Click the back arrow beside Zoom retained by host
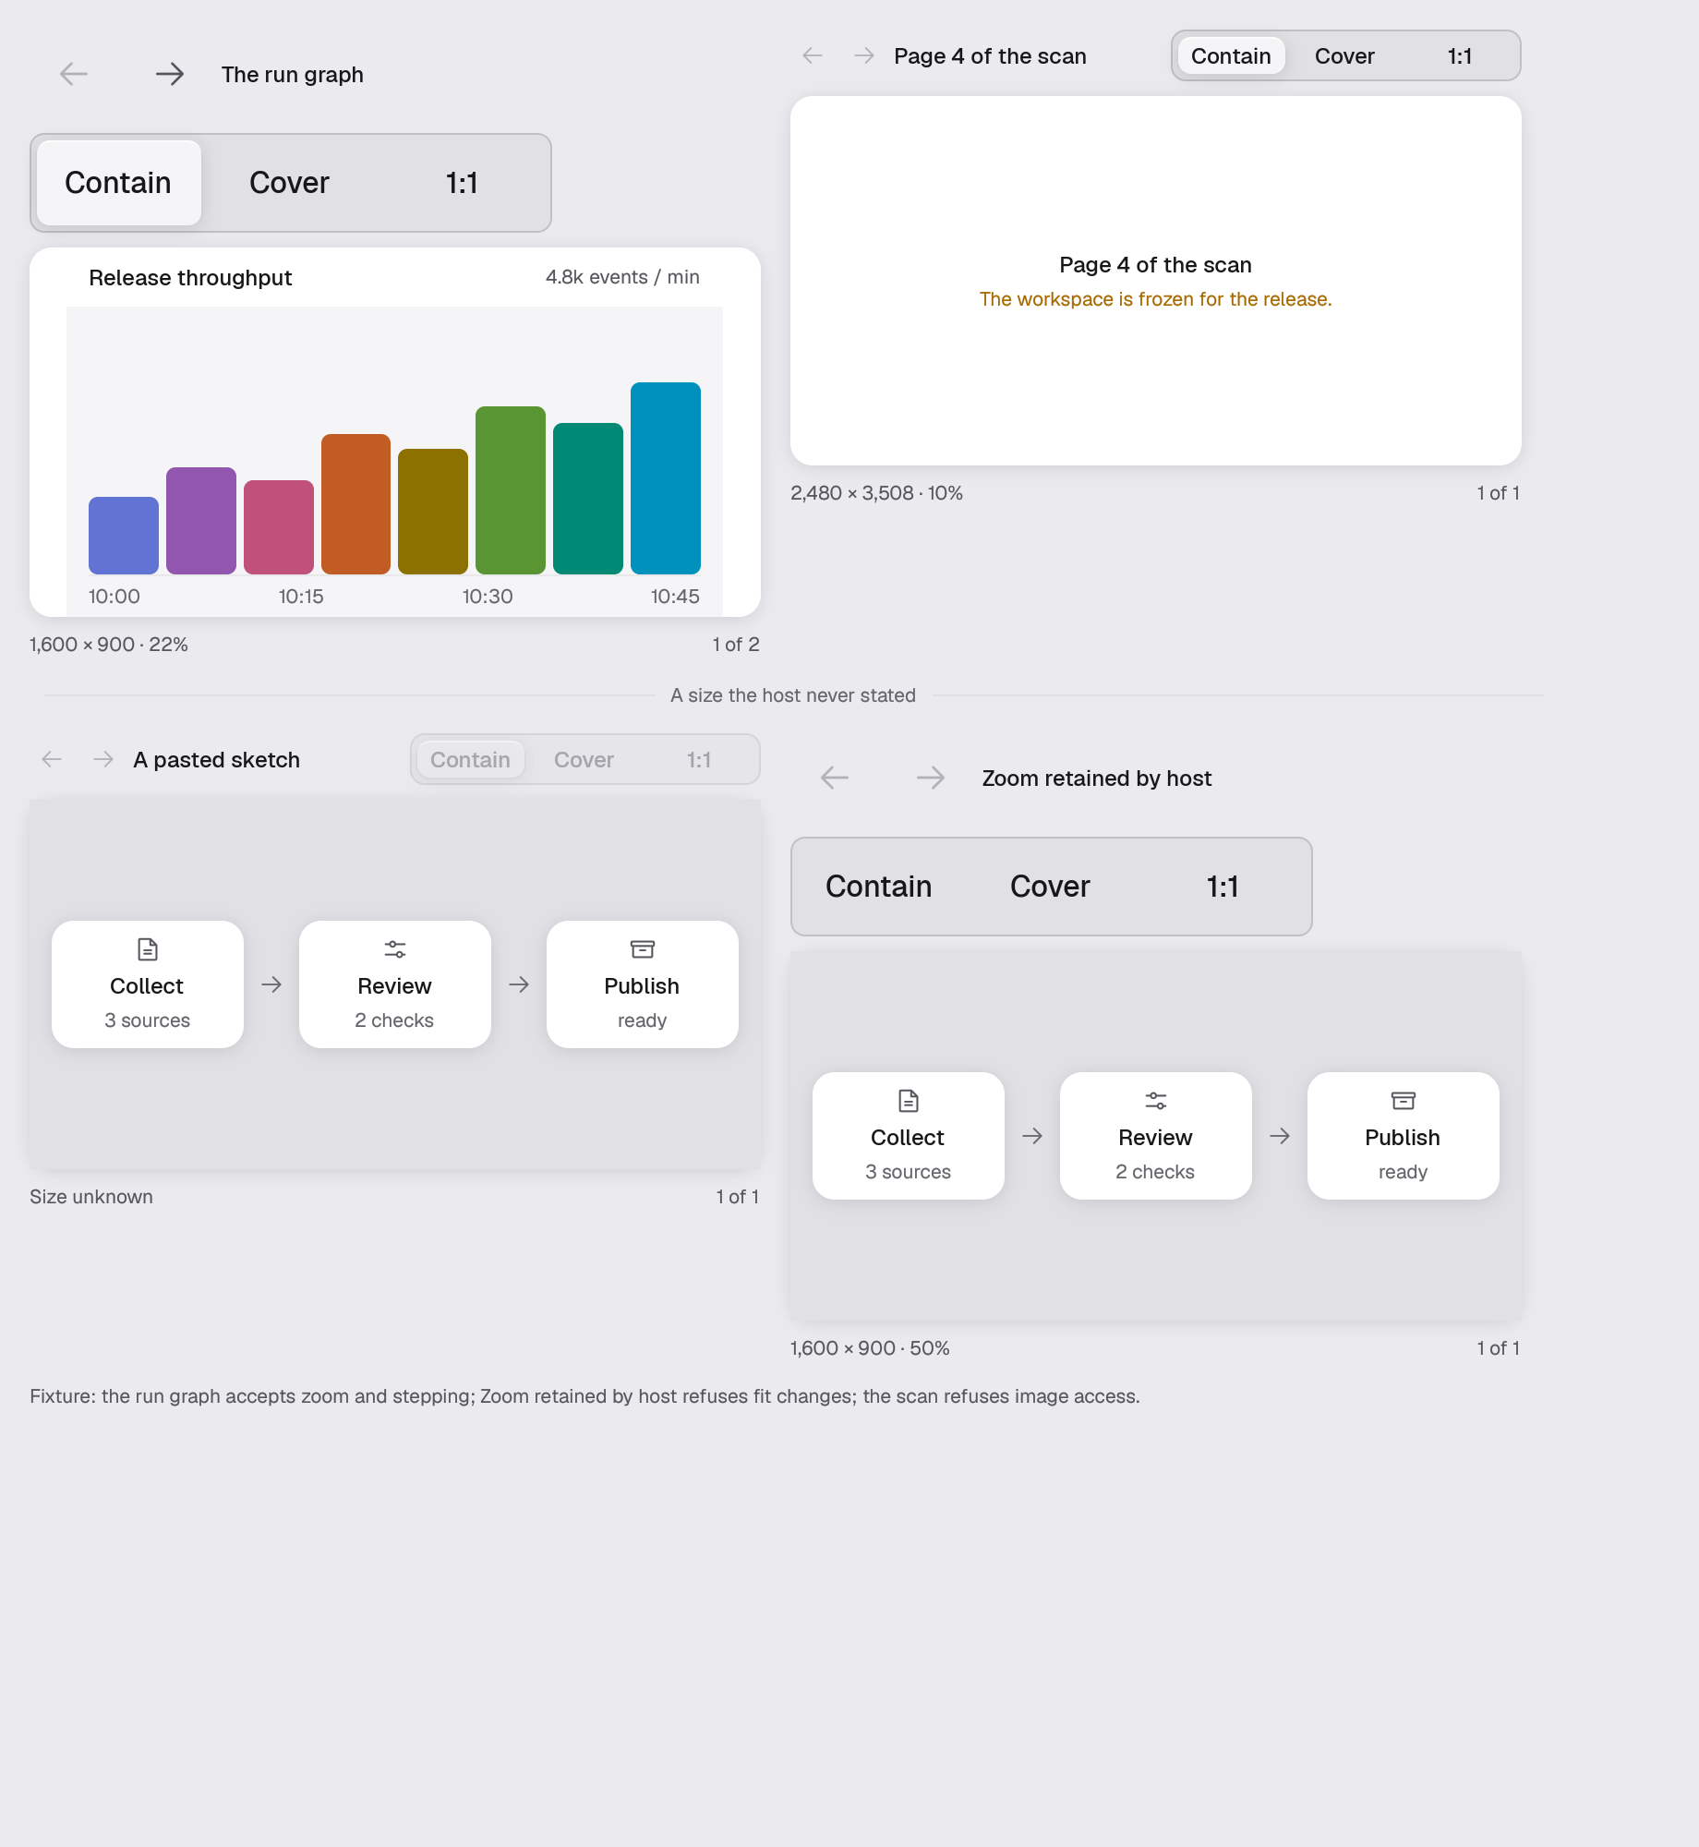The image size is (1699, 1847). point(835,778)
